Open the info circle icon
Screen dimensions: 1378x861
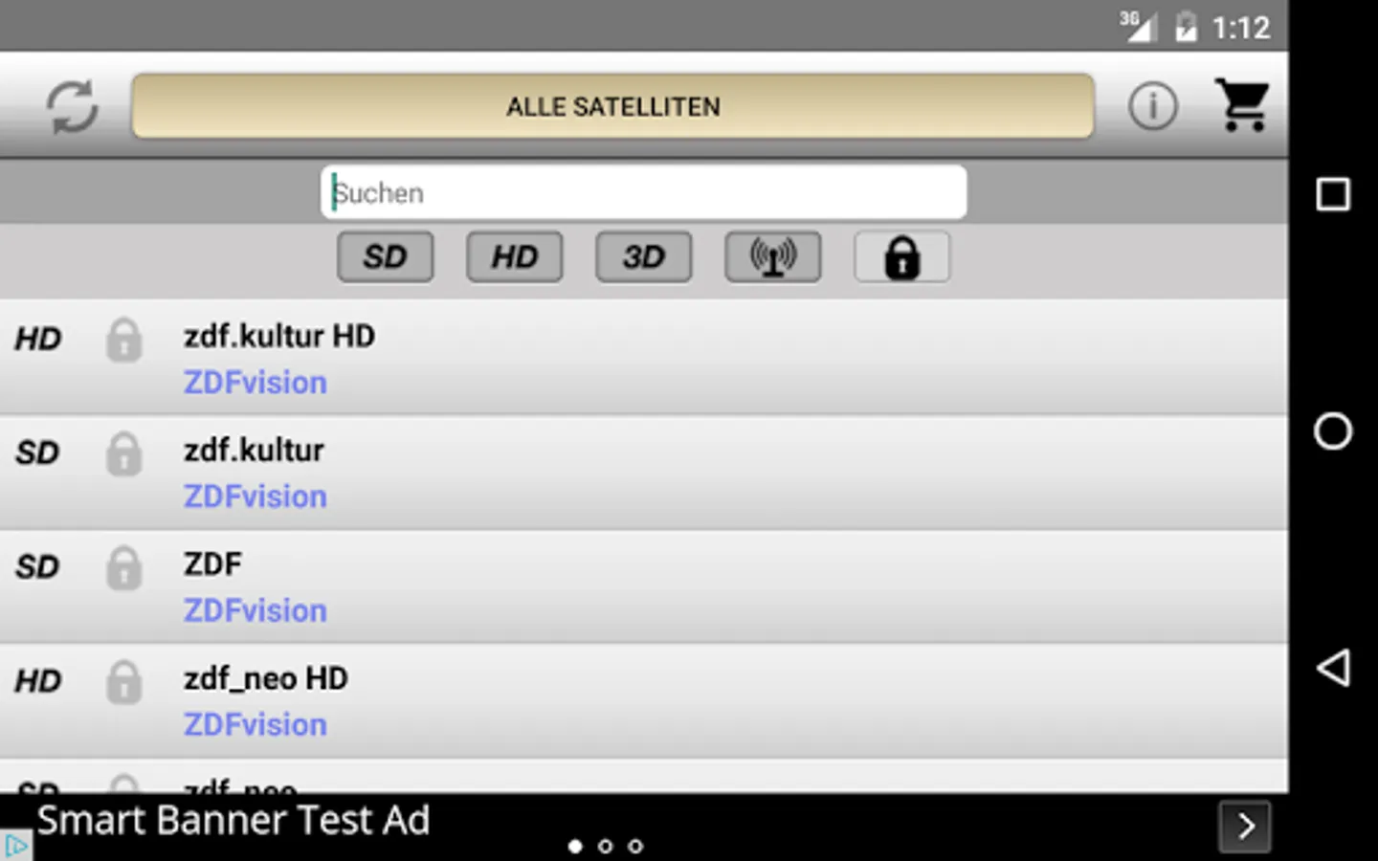[1152, 105]
